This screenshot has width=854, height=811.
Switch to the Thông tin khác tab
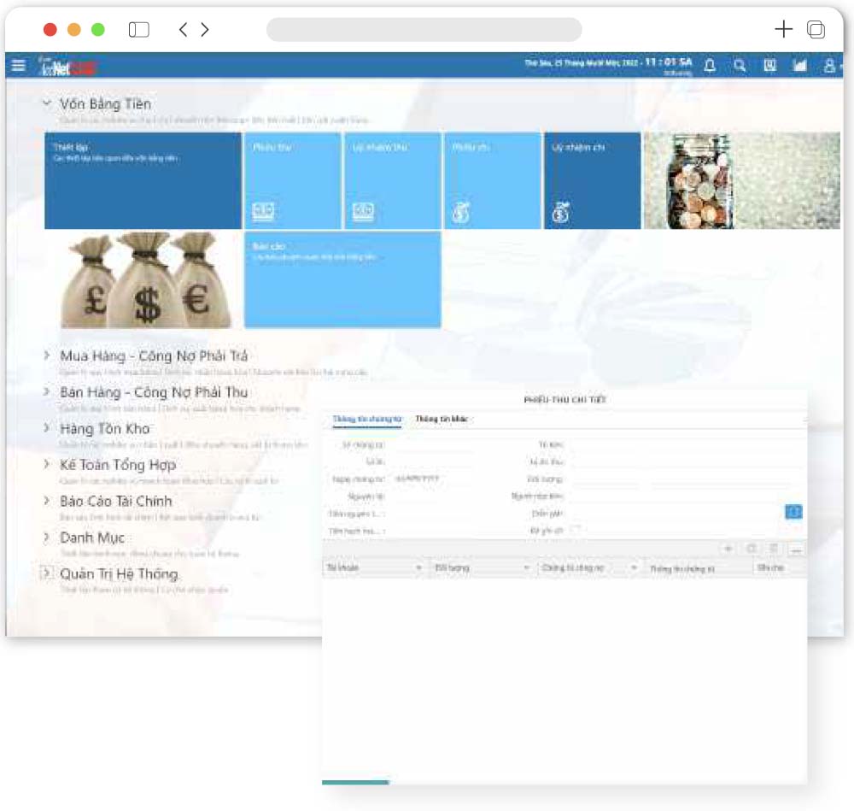point(442,419)
